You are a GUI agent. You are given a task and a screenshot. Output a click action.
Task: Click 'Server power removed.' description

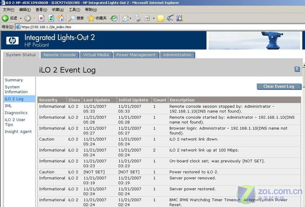(193, 178)
